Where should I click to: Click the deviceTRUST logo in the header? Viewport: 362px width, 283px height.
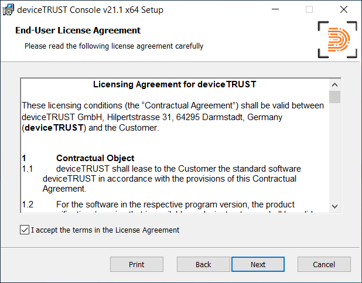point(337,39)
